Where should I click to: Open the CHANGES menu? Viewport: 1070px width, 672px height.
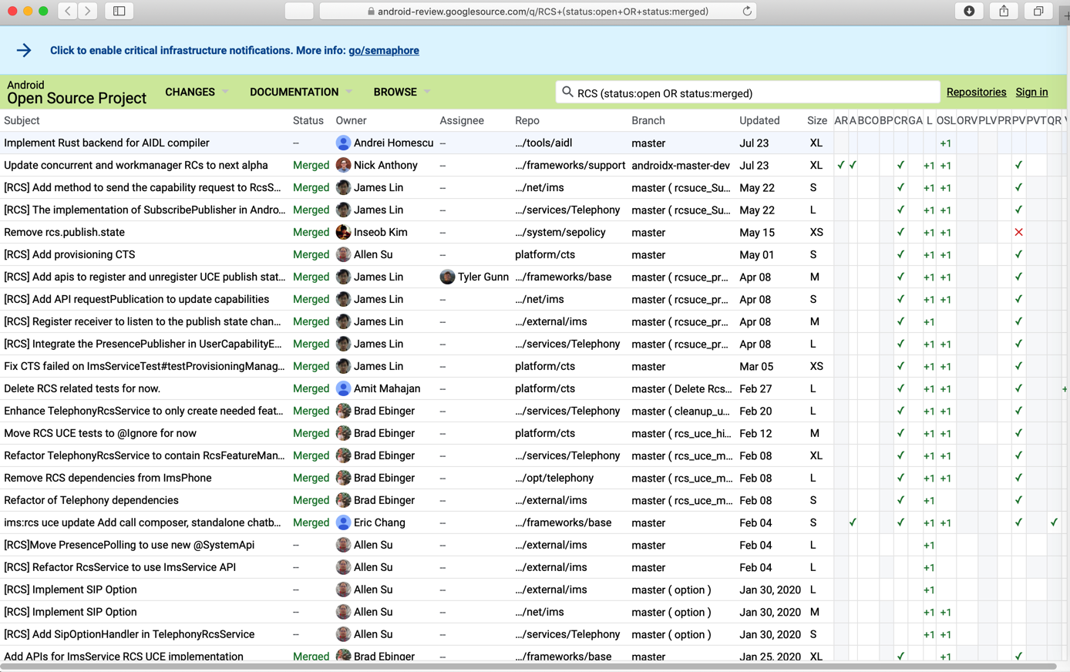[x=190, y=92]
